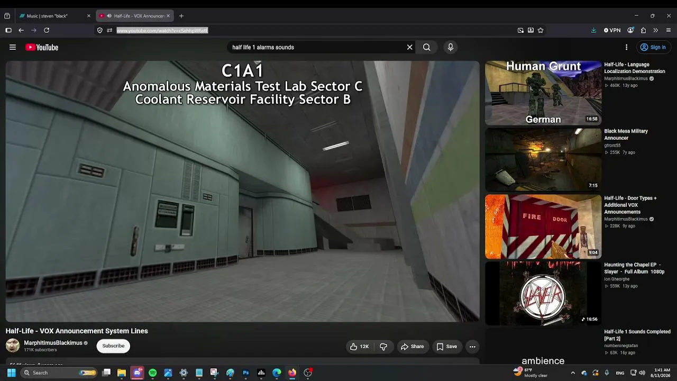Click the video player showing C1A1
Viewport: 677px width, 381px height.
pyautogui.click(x=242, y=191)
